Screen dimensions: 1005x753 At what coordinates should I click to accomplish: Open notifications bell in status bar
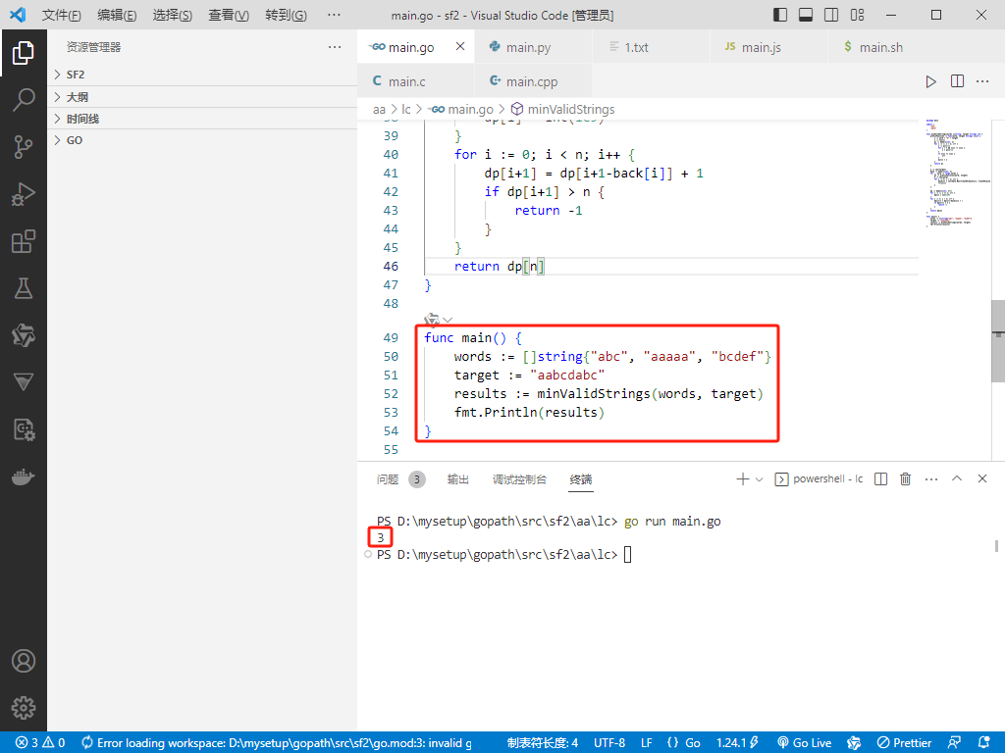click(x=984, y=743)
